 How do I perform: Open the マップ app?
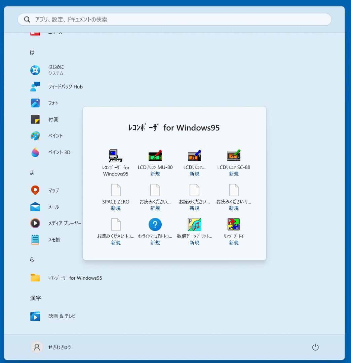(x=54, y=190)
